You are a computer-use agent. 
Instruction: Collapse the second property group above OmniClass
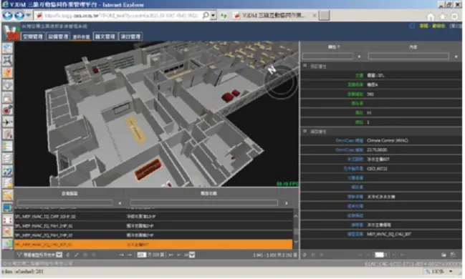[305, 131]
